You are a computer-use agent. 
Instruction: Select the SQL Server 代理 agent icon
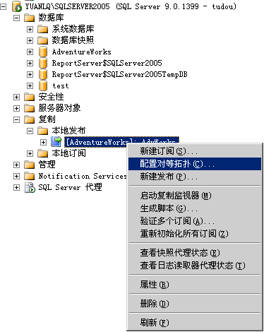pos(30,188)
